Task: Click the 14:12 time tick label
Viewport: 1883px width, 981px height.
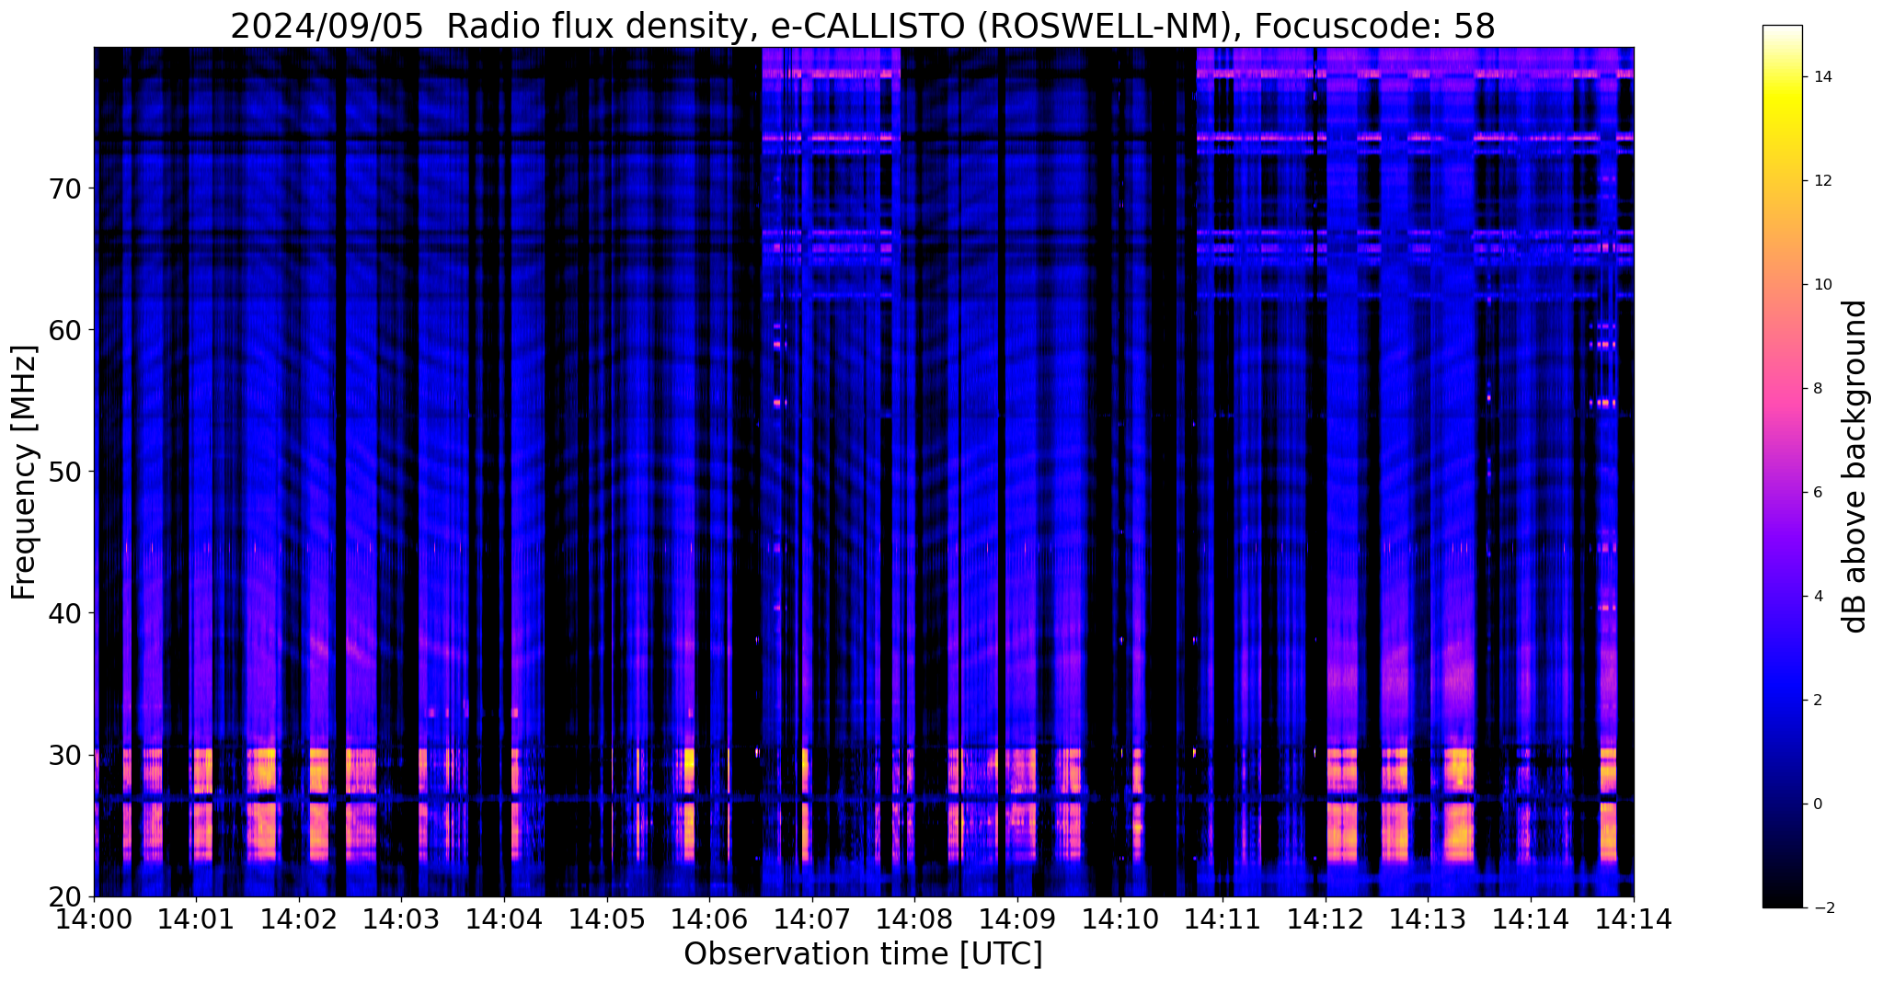Action: click(1325, 918)
